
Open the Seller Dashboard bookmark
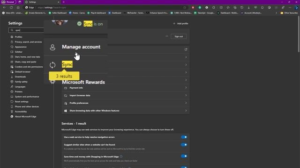[x=57, y=13]
